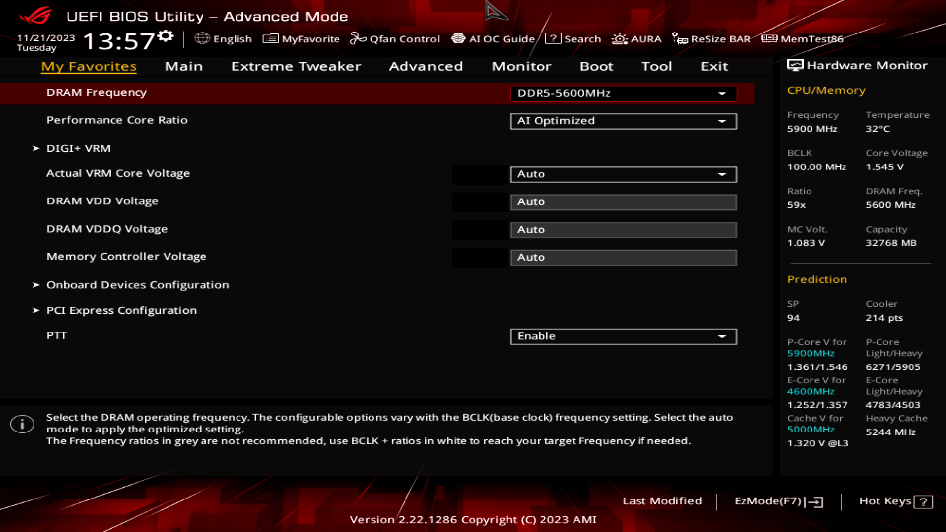Open the Search question-mark icon
The height and width of the screenshot is (532, 946).
tap(553, 38)
